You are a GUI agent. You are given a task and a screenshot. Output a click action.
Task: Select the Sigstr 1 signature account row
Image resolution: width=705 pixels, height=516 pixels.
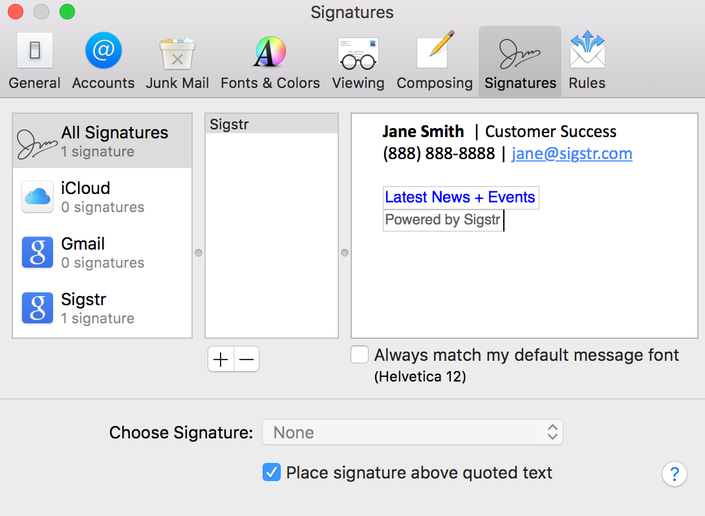(x=102, y=308)
